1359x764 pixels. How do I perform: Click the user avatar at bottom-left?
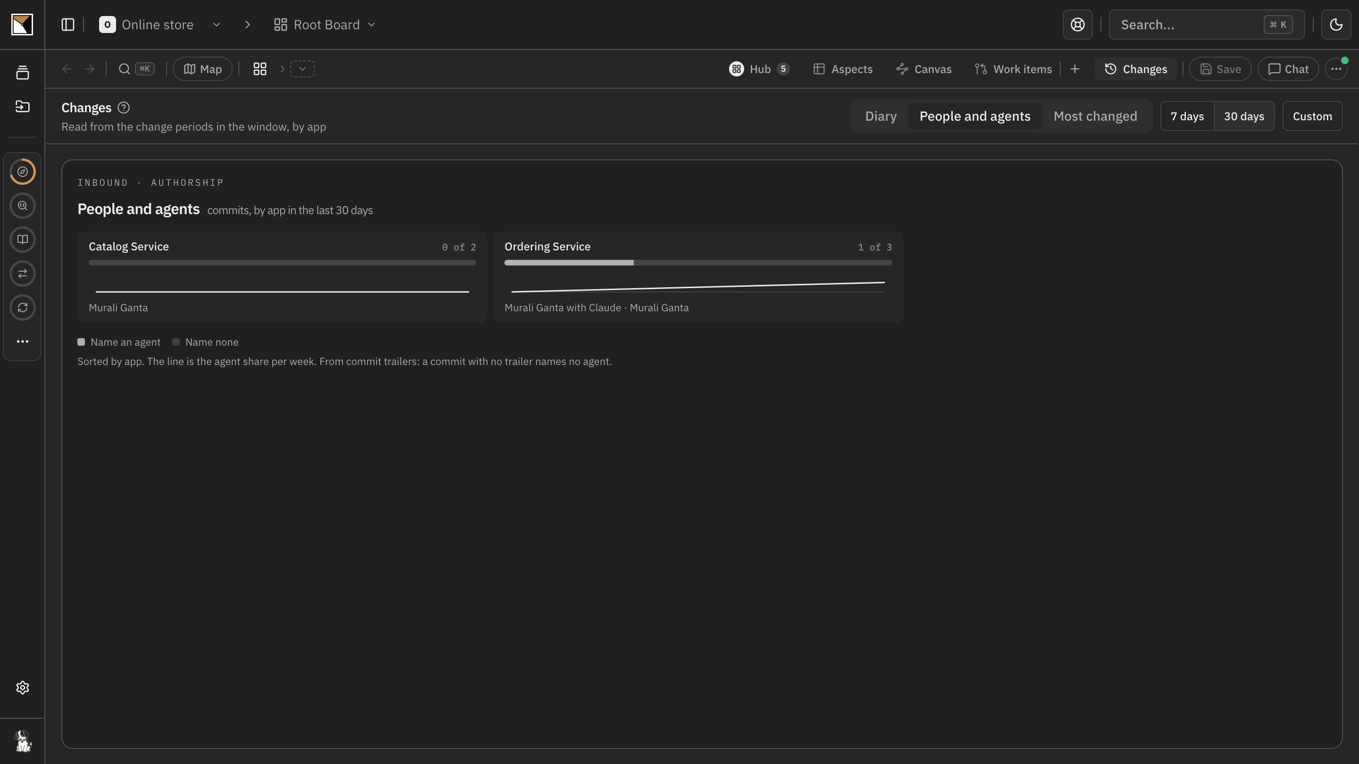(x=22, y=741)
